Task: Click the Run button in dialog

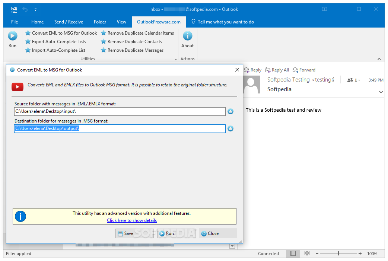Action: (176, 233)
